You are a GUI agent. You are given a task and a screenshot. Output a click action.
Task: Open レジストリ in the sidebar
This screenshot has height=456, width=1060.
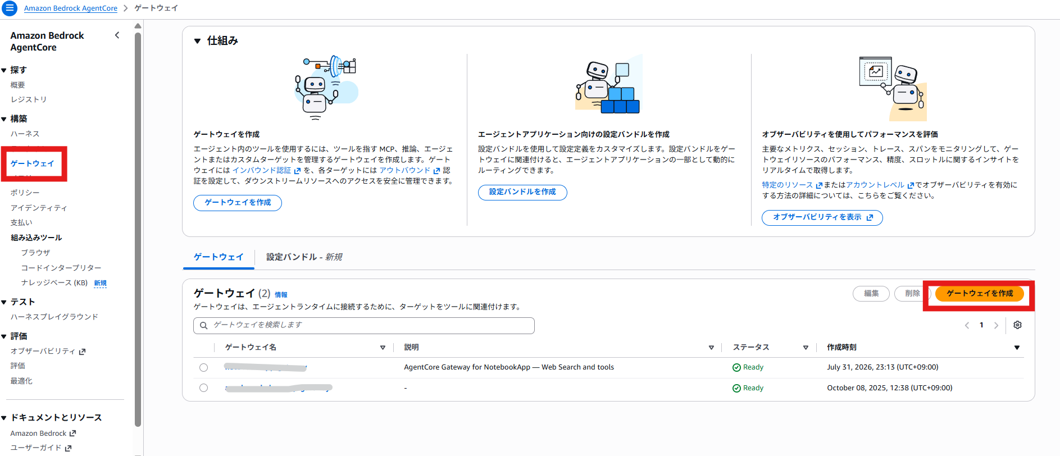[x=28, y=99]
